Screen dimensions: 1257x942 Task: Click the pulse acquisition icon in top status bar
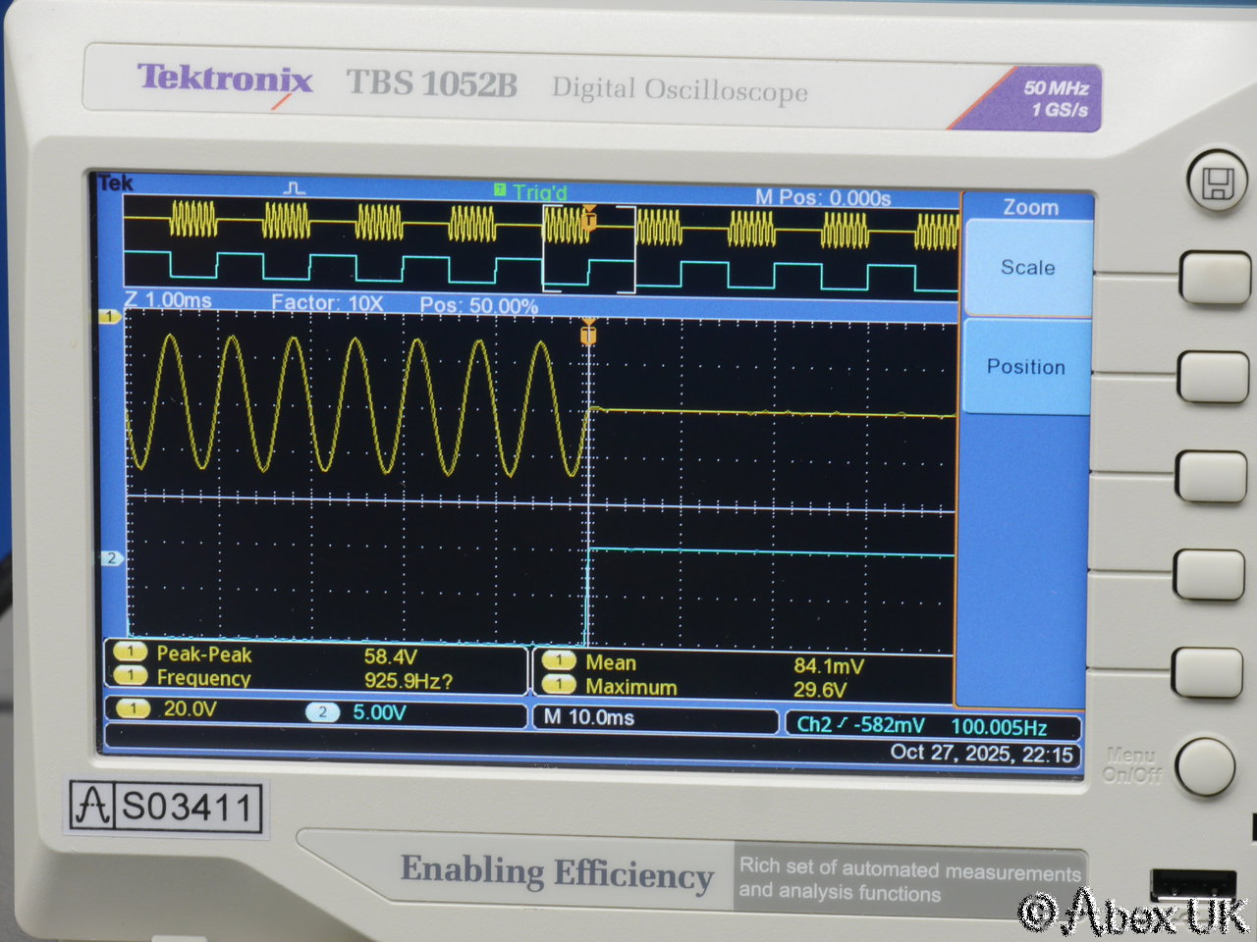coord(295,187)
